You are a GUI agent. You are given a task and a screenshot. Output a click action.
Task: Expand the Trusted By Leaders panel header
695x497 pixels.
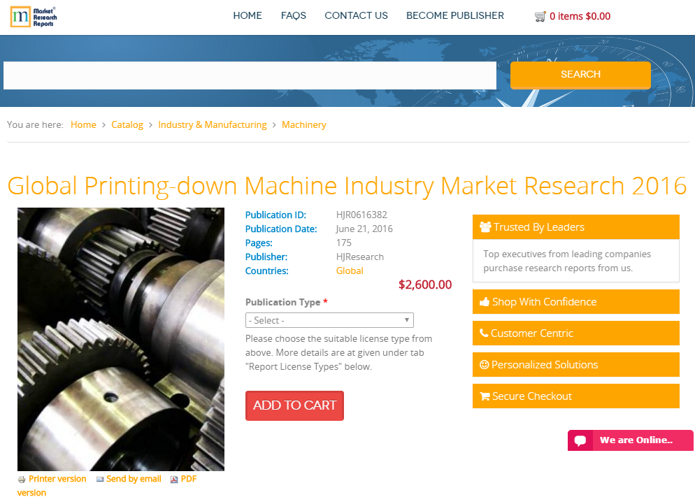pyautogui.click(x=575, y=226)
